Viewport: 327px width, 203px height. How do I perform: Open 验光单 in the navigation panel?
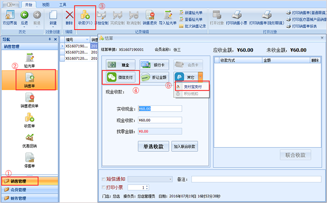click(x=29, y=60)
